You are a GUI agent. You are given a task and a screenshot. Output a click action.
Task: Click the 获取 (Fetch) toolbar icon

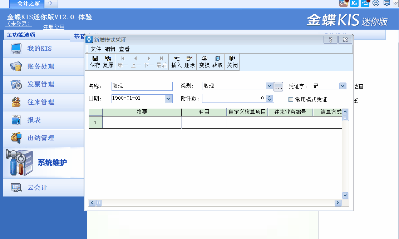pyautogui.click(x=217, y=61)
